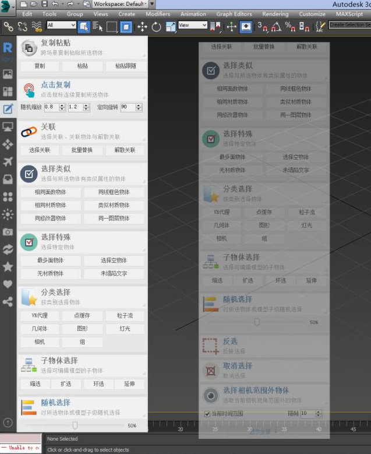Click the 环选 button in left panel
Screen dimensions: 371x454
point(98,384)
